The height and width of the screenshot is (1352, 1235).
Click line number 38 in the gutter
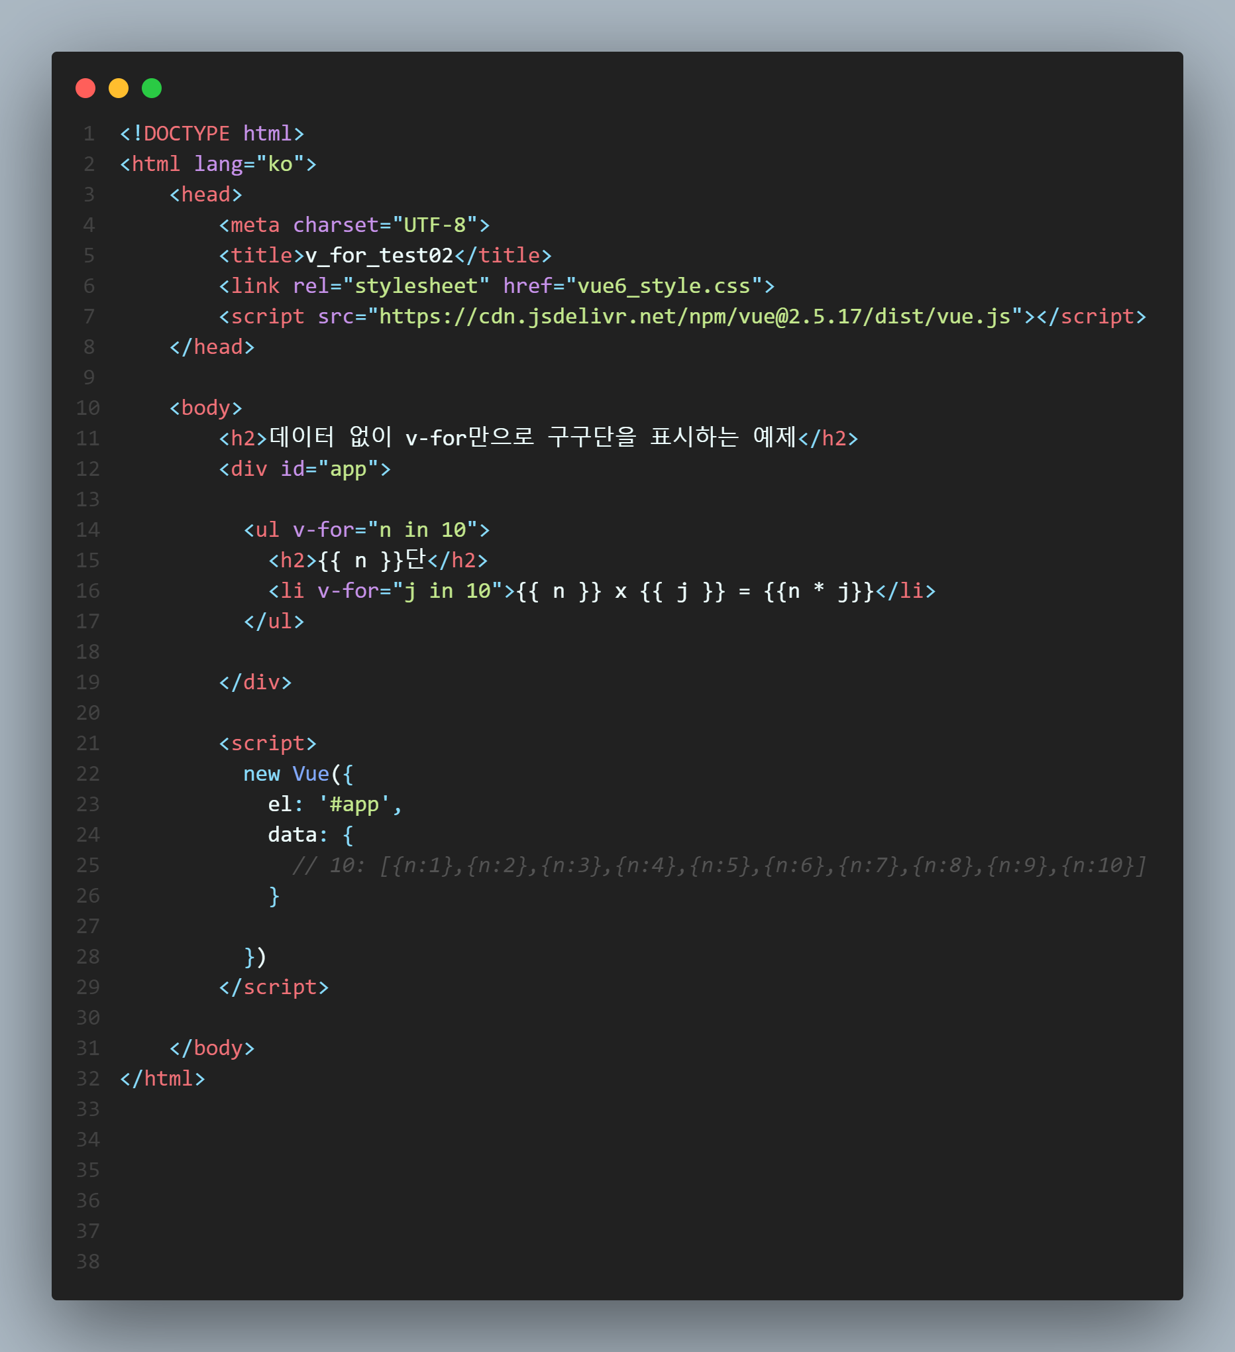(88, 1262)
